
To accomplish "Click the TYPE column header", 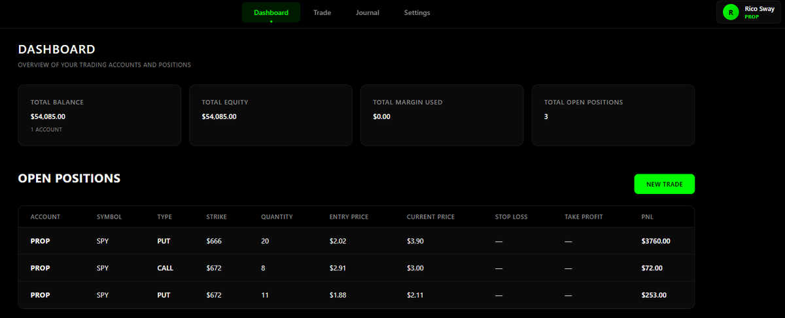I will (x=164, y=216).
